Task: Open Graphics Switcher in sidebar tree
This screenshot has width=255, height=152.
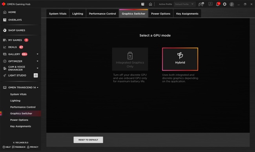Action: [x=21, y=113]
